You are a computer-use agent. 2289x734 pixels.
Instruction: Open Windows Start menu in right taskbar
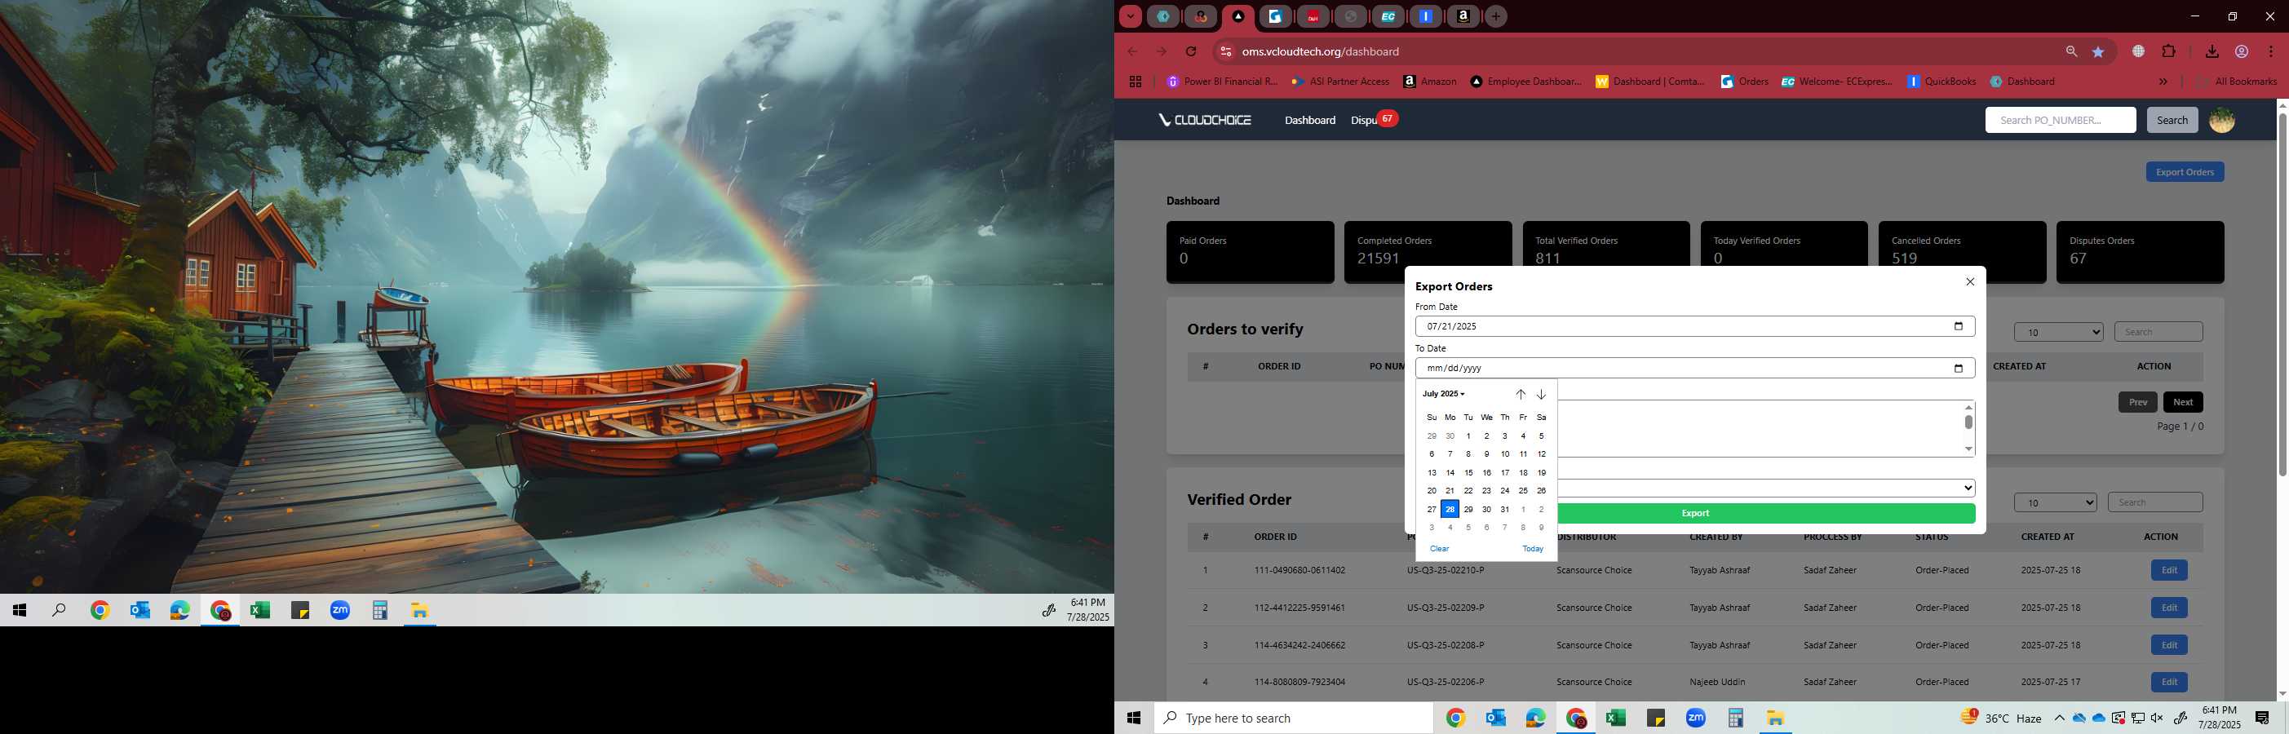pyautogui.click(x=1134, y=718)
